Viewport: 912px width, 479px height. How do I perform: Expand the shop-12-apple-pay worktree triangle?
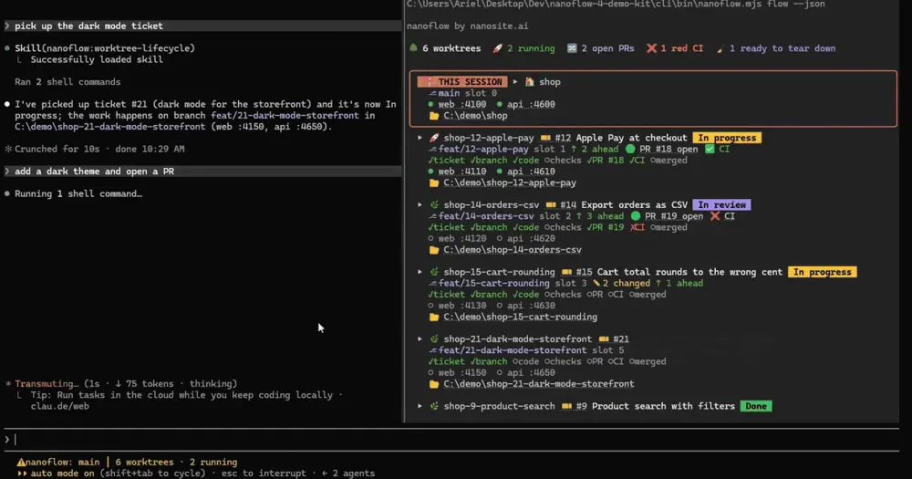click(x=420, y=138)
